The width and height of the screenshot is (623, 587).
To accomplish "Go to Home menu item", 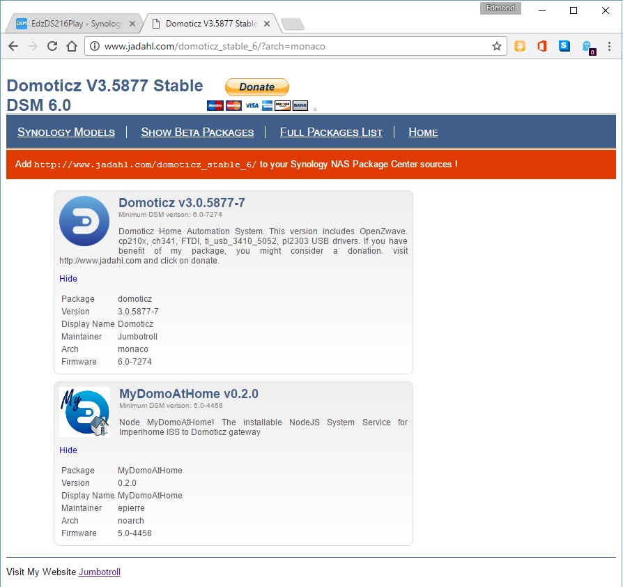I will [423, 132].
